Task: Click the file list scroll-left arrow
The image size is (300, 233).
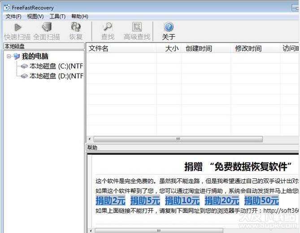Action: coord(90,139)
